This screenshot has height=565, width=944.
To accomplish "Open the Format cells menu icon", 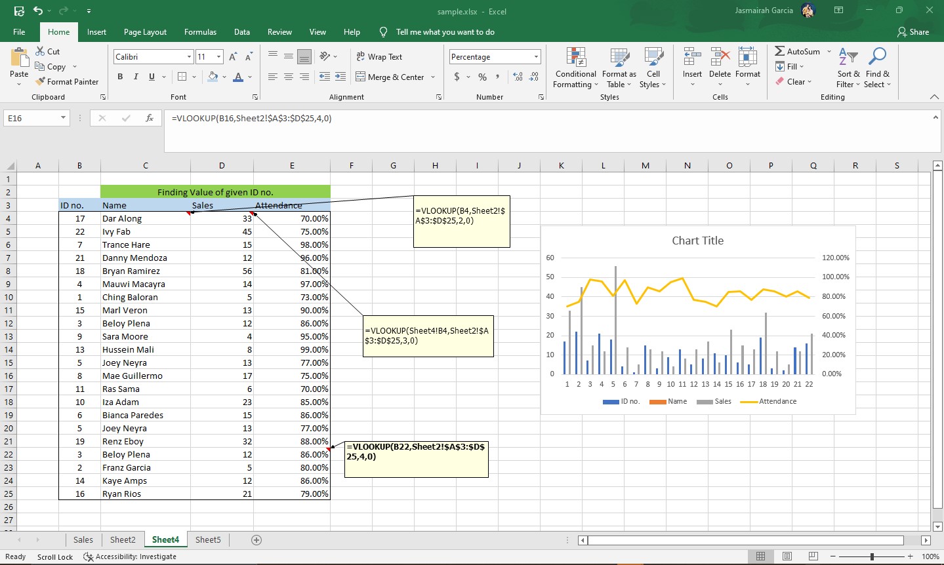I will (x=747, y=58).
